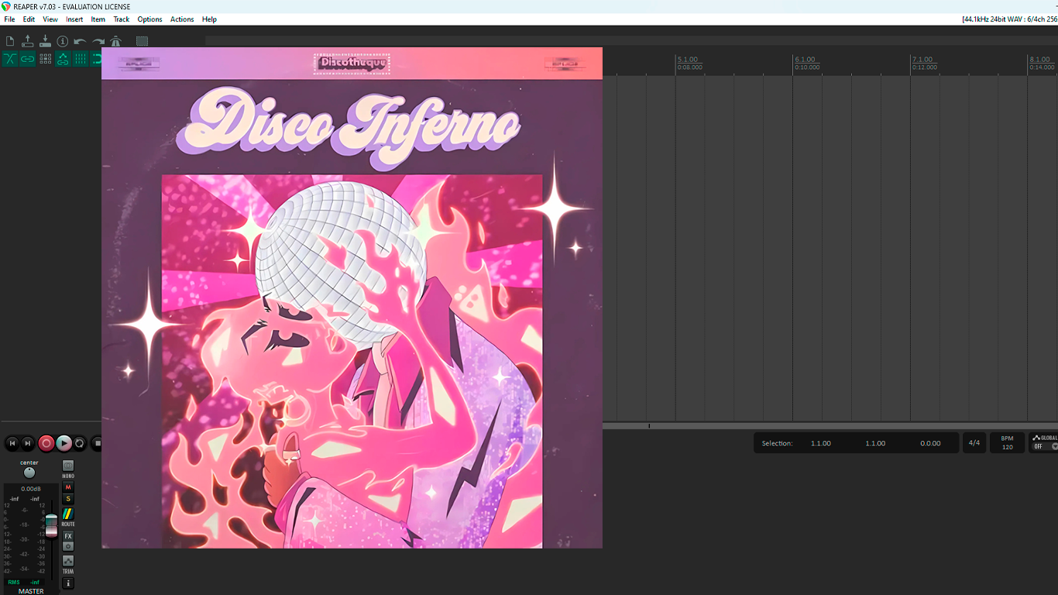
Task: Go to project start transport button
Action: click(12, 443)
